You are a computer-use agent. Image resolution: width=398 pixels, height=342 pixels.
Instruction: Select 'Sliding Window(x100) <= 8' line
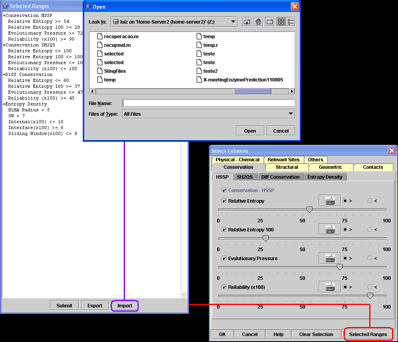tap(43, 133)
